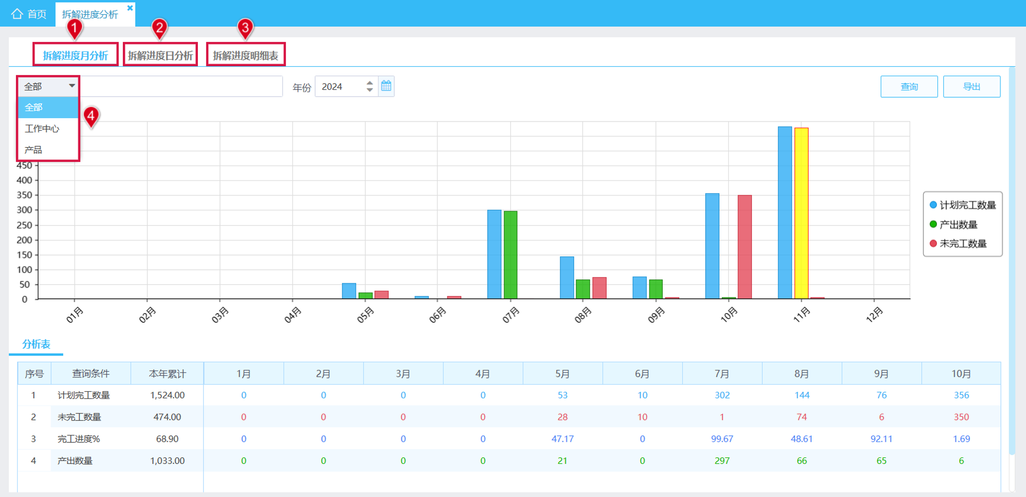Click the 完工进度% row label
The image size is (1026, 497).
point(79,439)
